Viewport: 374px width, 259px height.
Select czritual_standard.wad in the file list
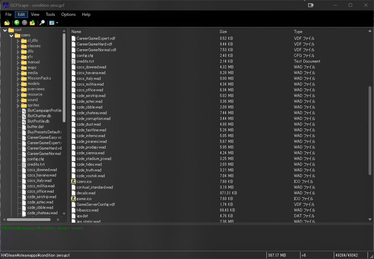pos(95,187)
